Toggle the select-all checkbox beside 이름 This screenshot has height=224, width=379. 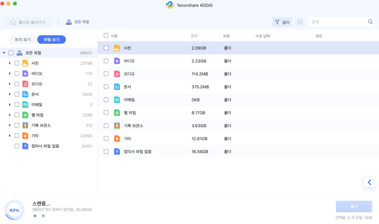point(106,36)
